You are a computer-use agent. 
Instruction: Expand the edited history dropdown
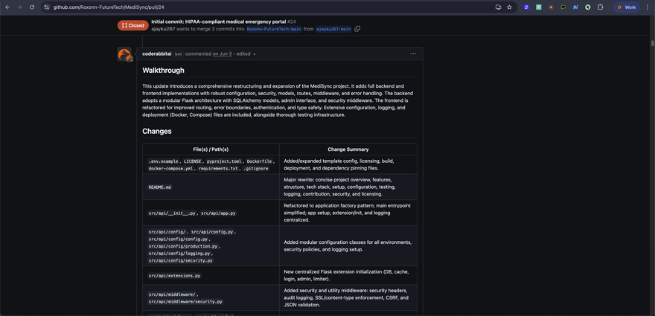tap(246, 54)
